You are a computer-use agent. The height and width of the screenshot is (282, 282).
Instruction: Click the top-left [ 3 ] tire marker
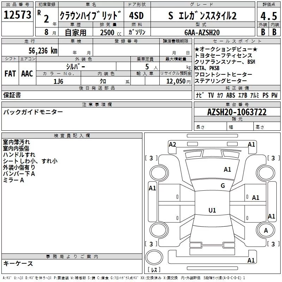[x=152, y=158]
